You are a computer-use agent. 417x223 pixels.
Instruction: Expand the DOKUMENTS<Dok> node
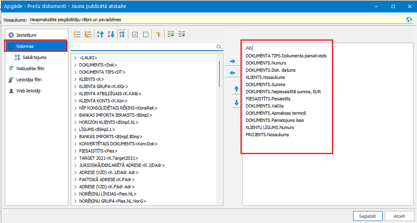coord(76,65)
